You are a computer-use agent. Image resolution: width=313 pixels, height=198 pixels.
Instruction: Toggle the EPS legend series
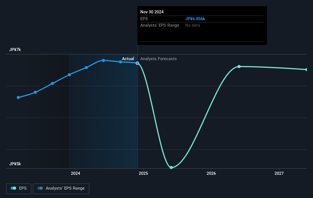(x=19, y=188)
